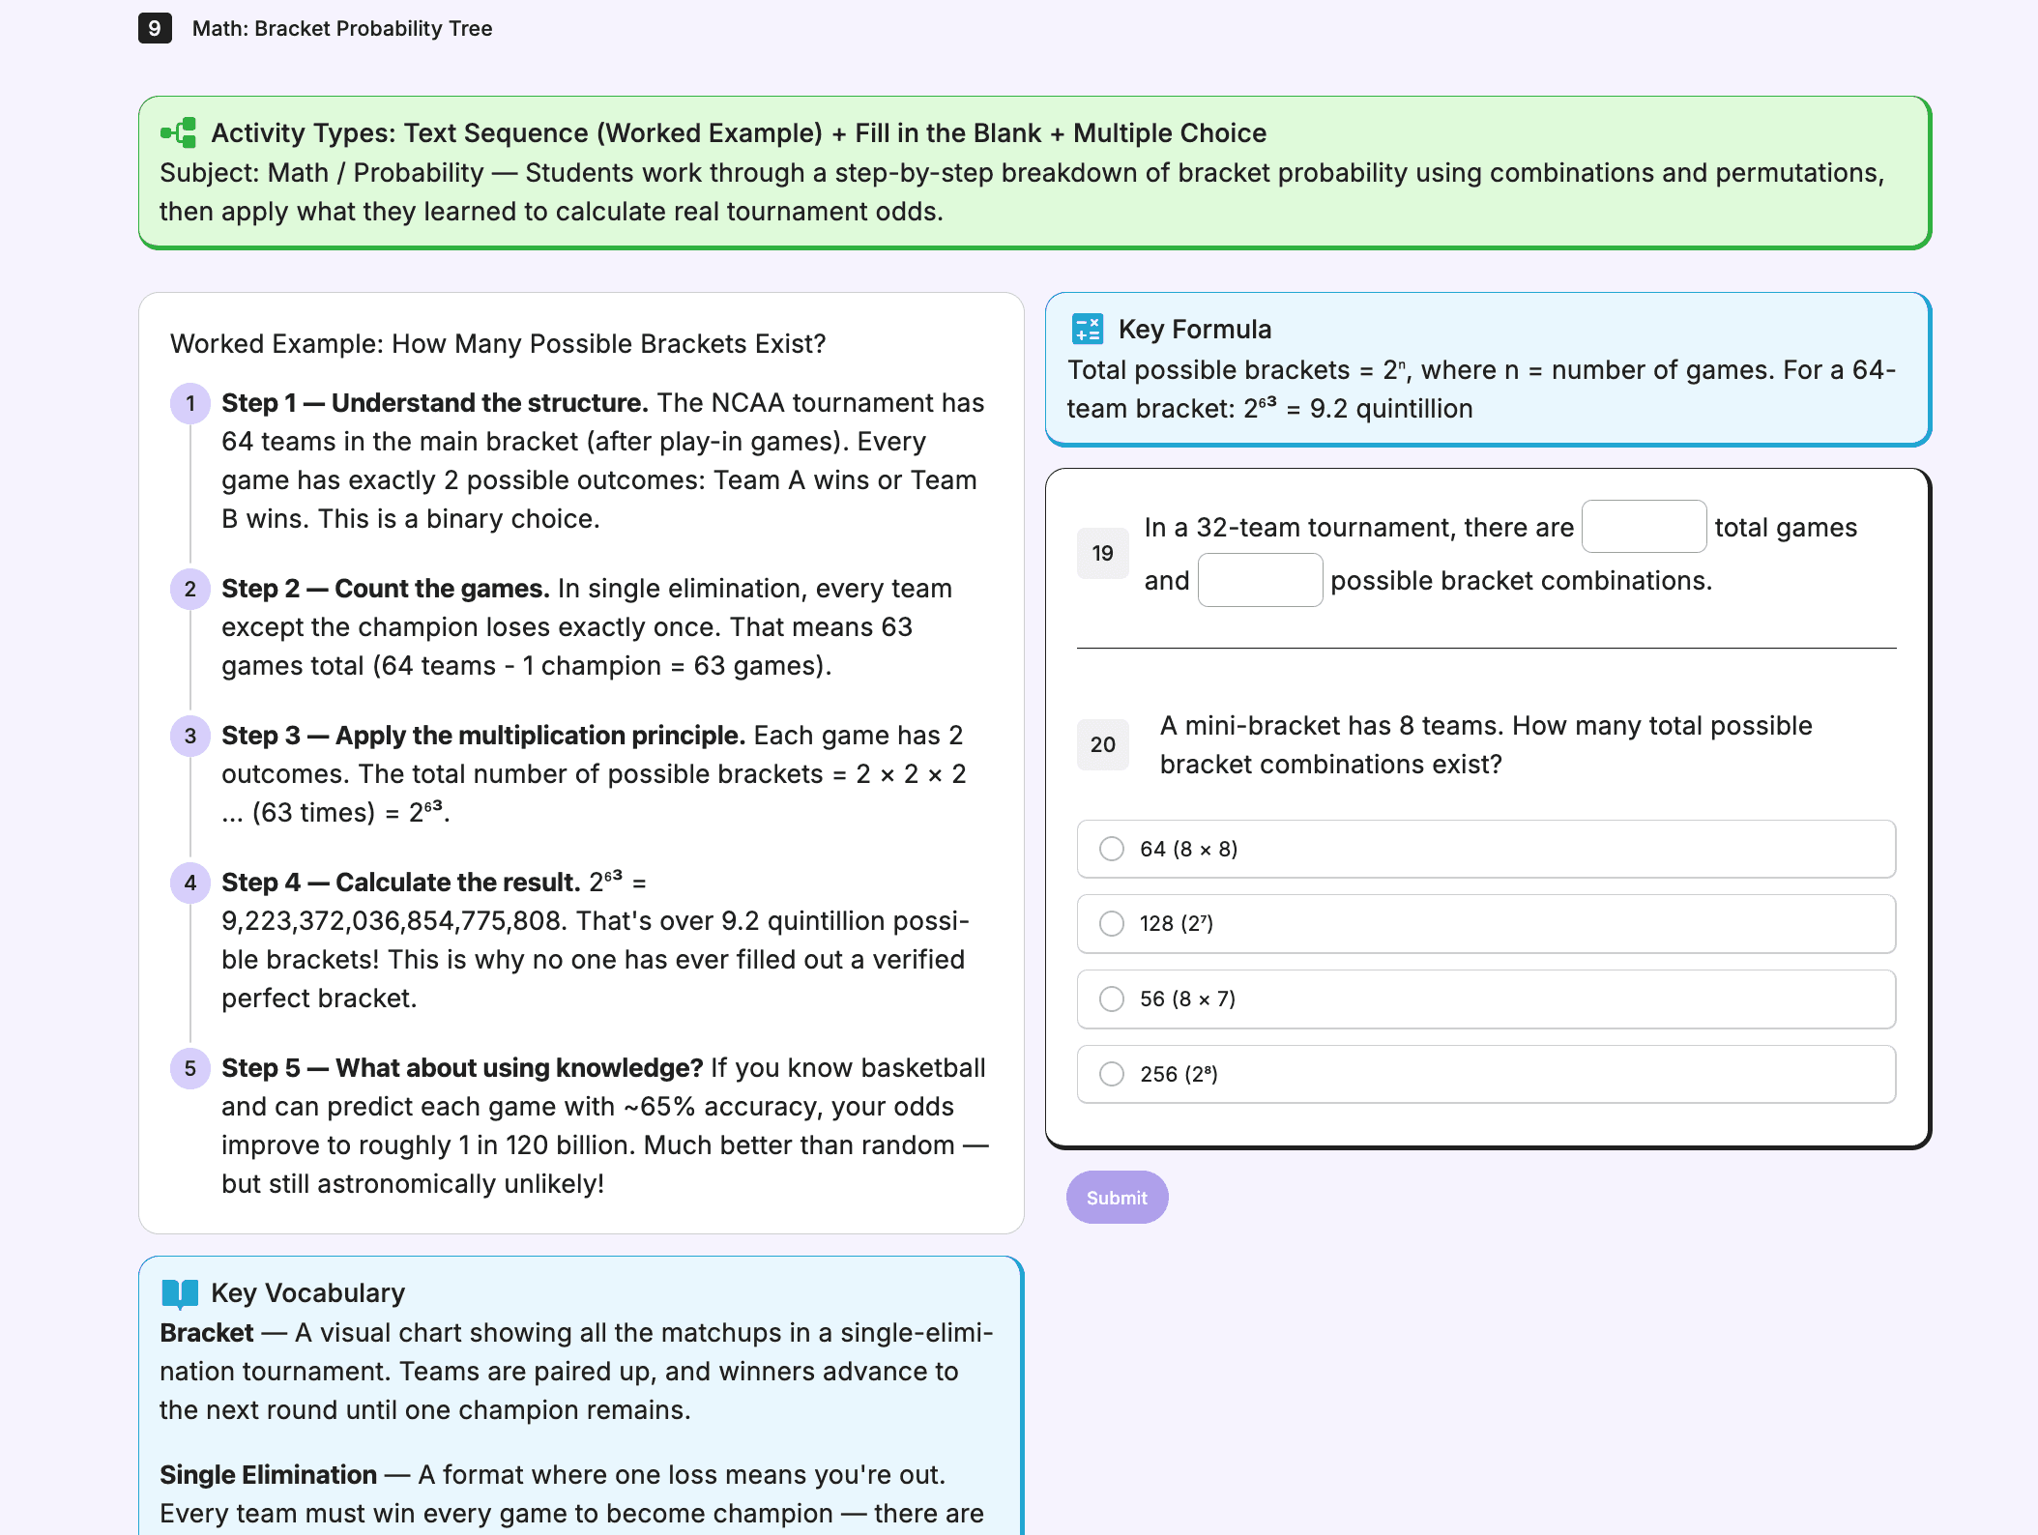Click the step 4 circle marker
Screen dimensions: 2038x1535
(190, 883)
